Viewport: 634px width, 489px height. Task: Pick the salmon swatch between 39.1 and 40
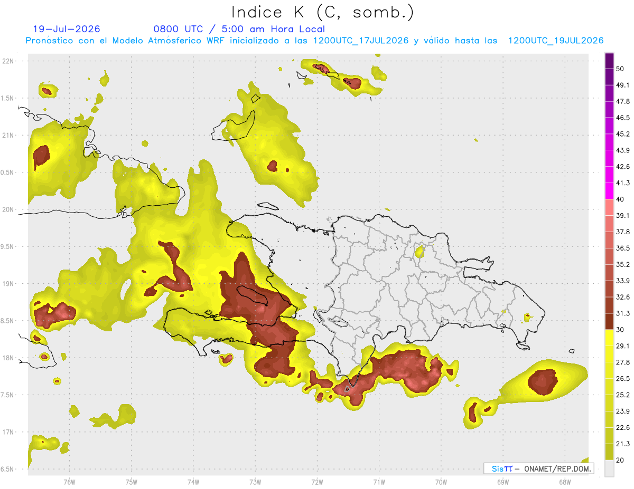tap(609, 207)
